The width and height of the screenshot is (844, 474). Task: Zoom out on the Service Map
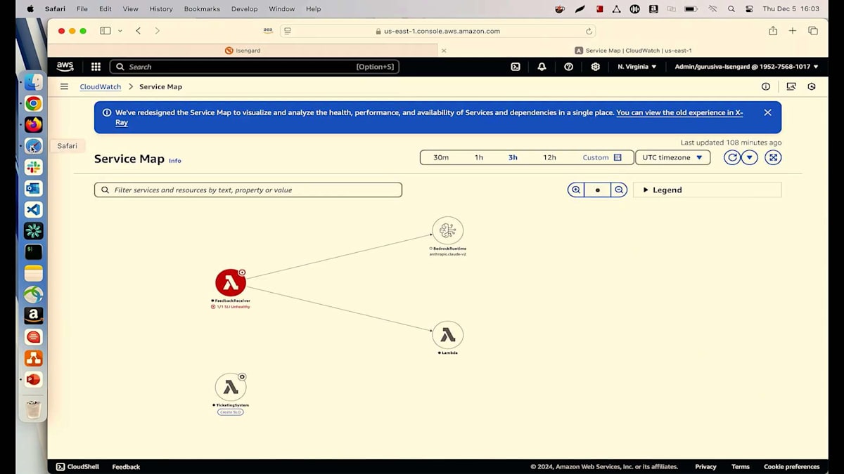pyautogui.click(x=619, y=190)
